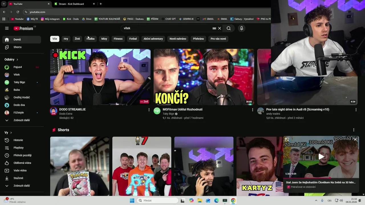Open the Vy section arrow
This screenshot has width=365, height=205.
[11, 133]
